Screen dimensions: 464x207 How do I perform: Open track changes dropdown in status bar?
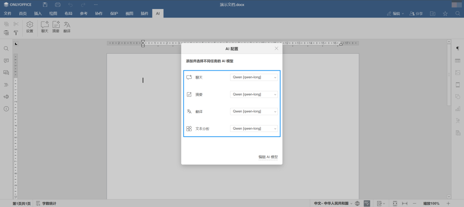(381, 204)
